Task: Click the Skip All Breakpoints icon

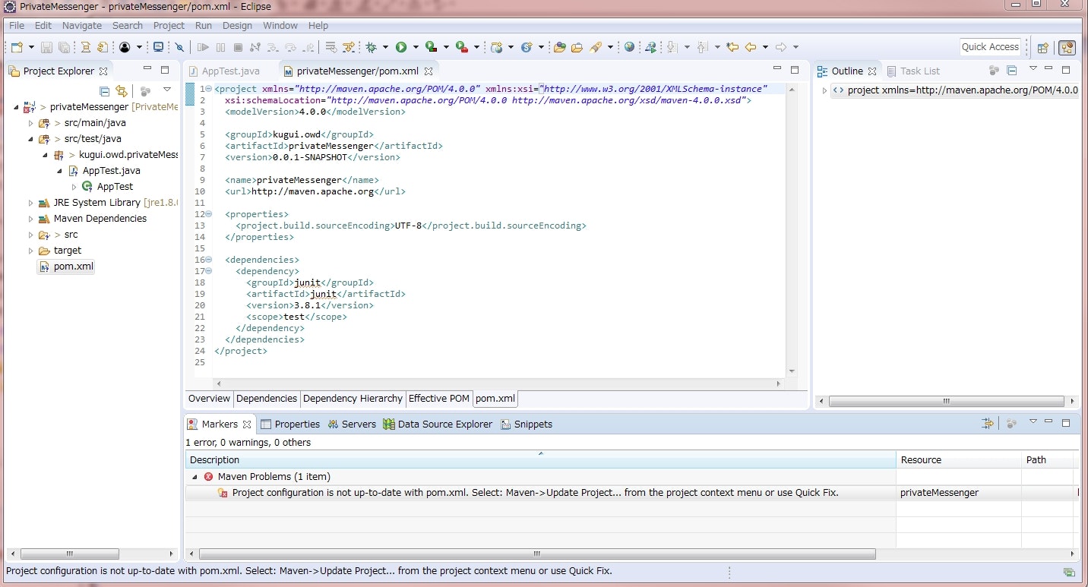Action: click(179, 47)
